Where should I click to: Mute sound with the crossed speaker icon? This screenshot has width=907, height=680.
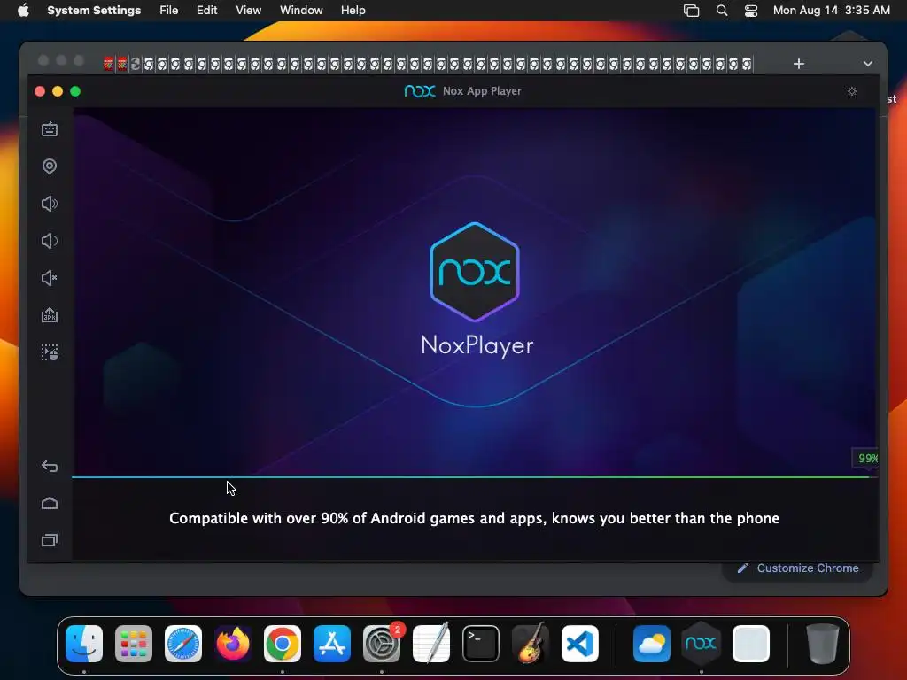[x=50, y=278]
